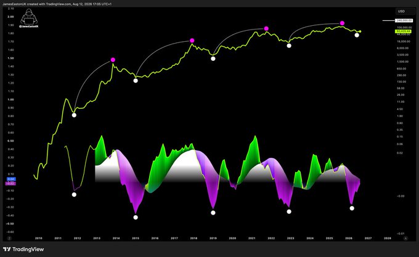
Task: Open the TradingView logo link
Action: 23,249
